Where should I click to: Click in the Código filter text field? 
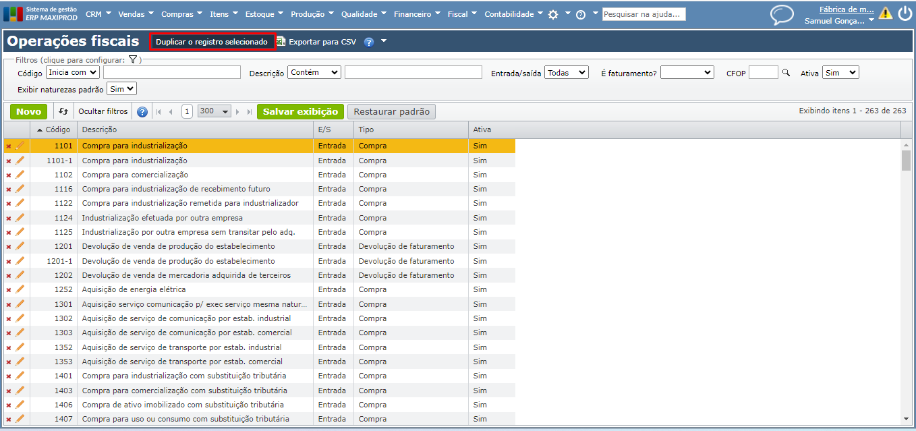pos(172,72)
